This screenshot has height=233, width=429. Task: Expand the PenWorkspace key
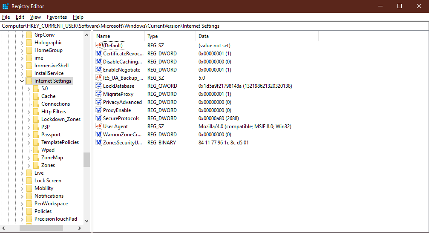click(22, 204)
